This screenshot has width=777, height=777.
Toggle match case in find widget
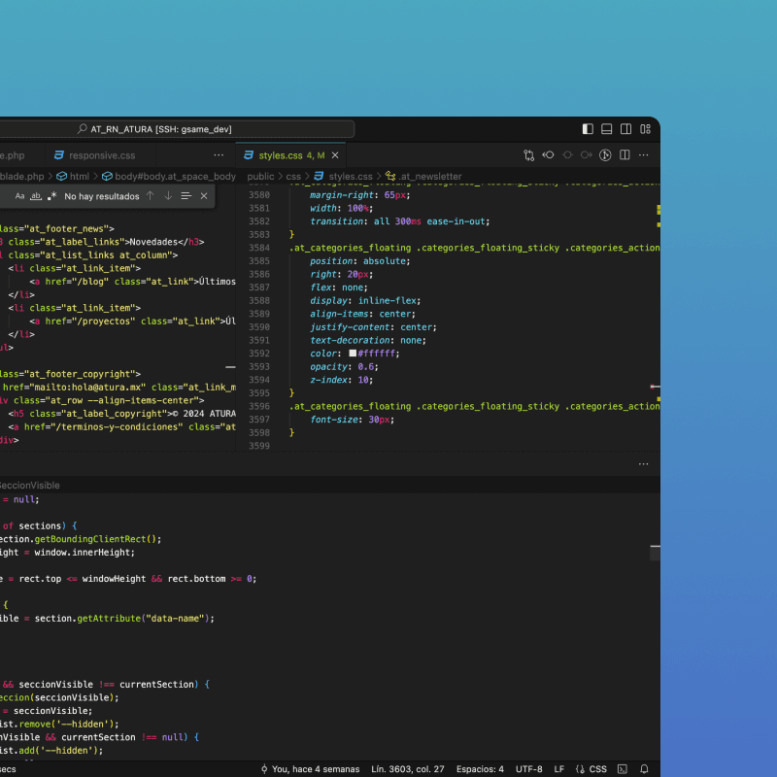[x=19, y=196]
